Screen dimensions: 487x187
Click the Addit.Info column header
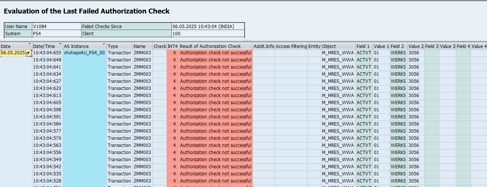[x=263, y=46]
